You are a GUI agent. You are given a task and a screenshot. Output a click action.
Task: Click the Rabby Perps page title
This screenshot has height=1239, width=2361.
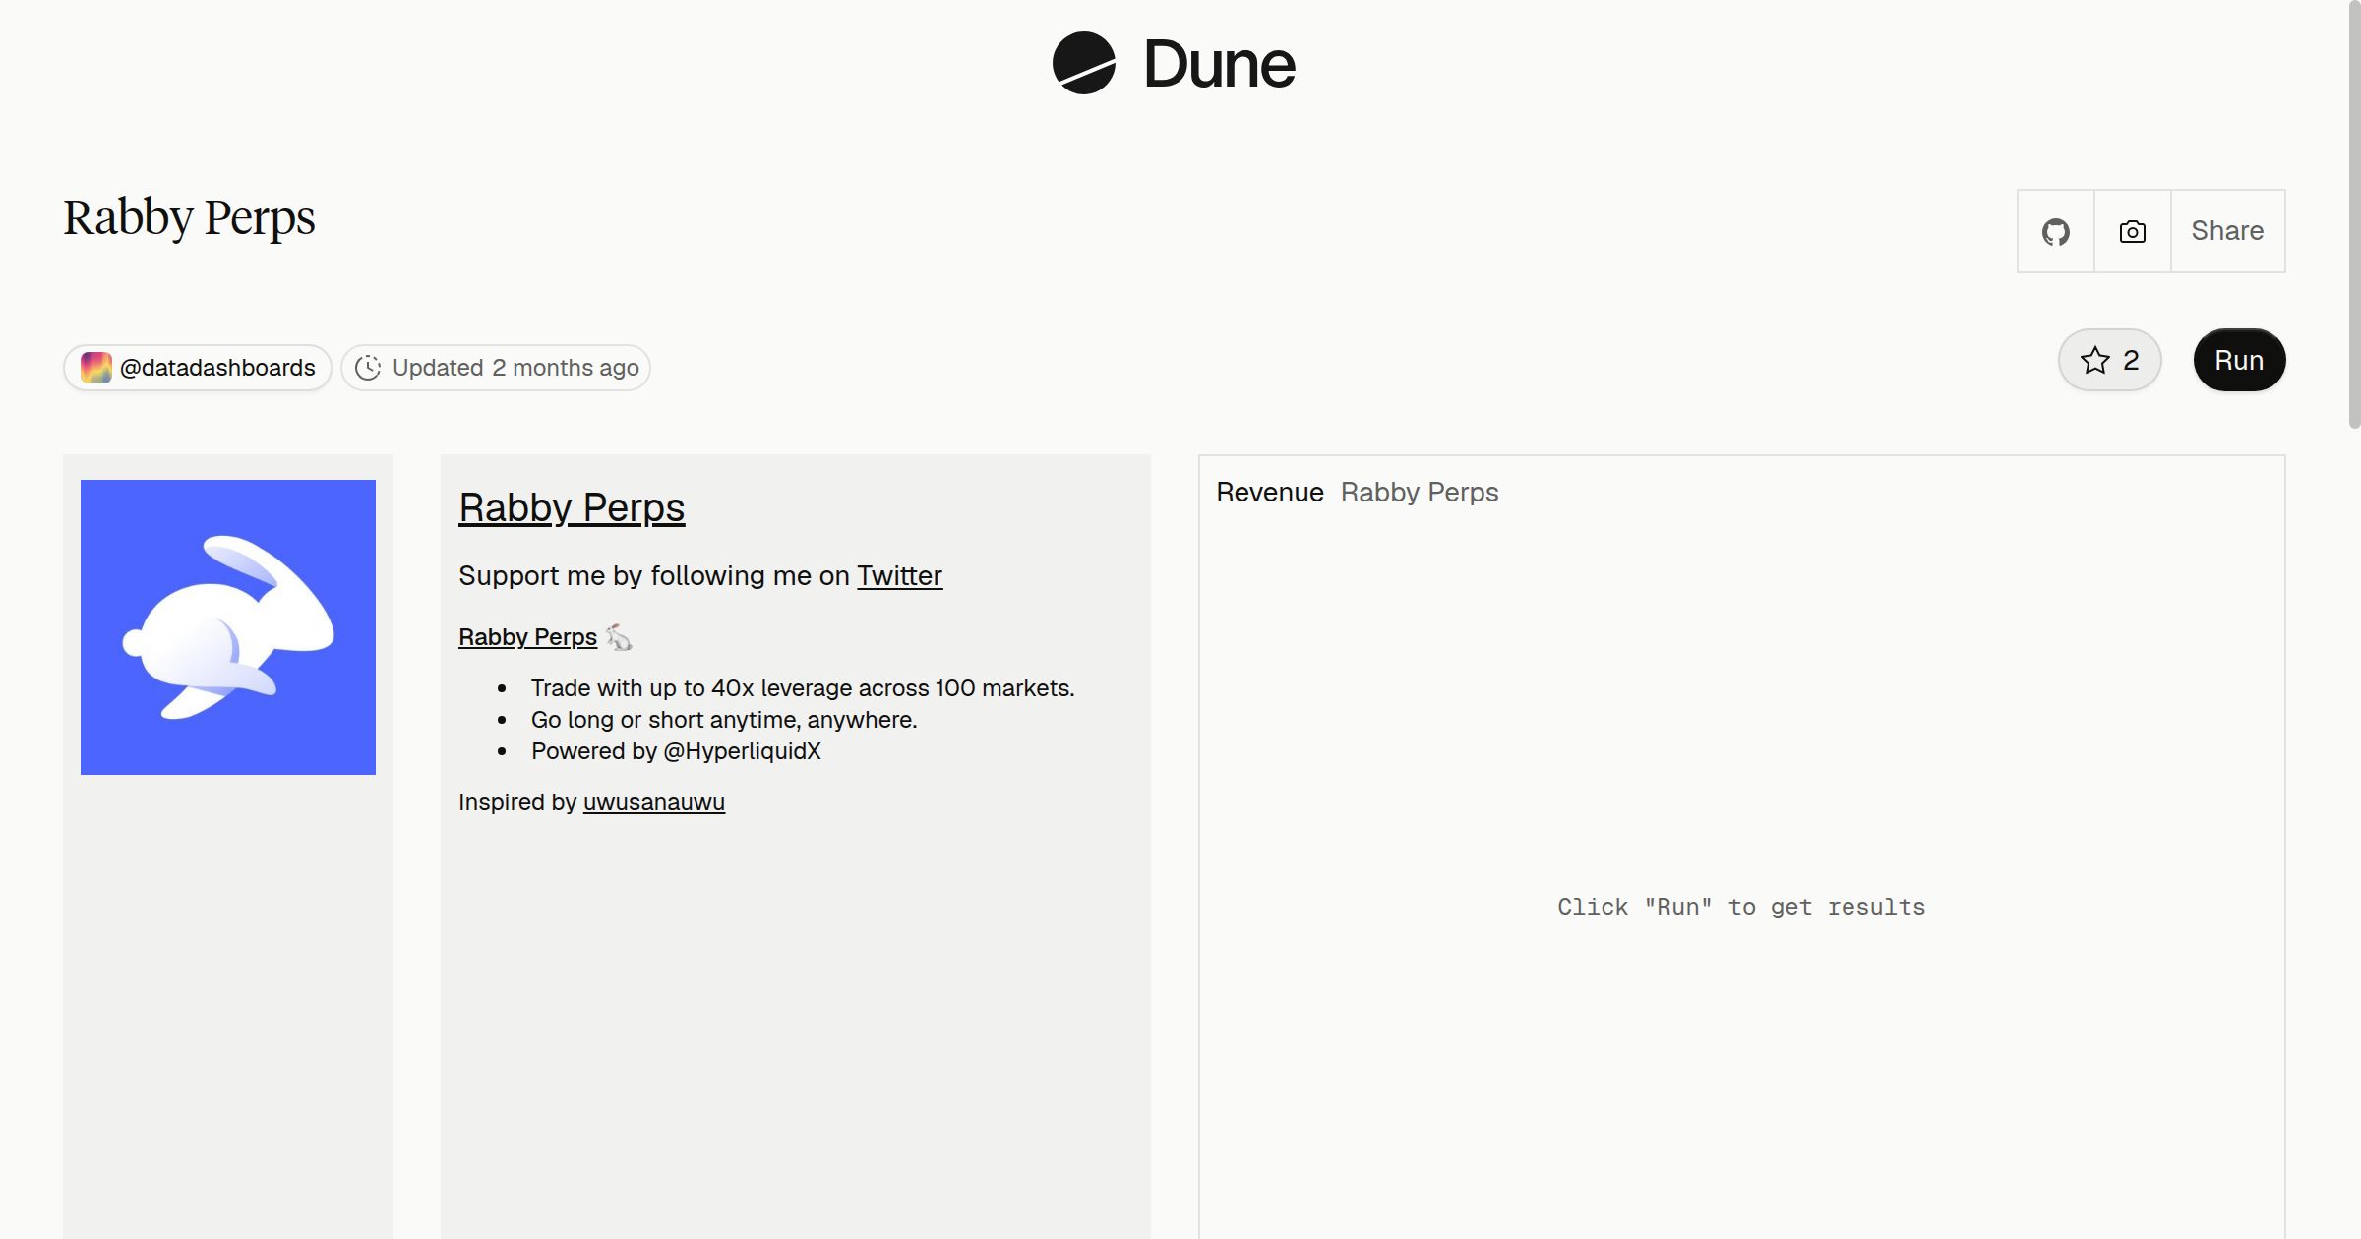pyautogui.click(x=189, y=218)
